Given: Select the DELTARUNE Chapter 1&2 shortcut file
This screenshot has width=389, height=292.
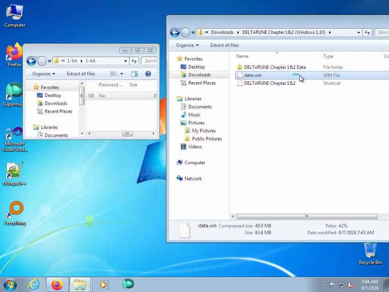Looking at the screenshot, I should pyautogui.click(x=270, y=83).
